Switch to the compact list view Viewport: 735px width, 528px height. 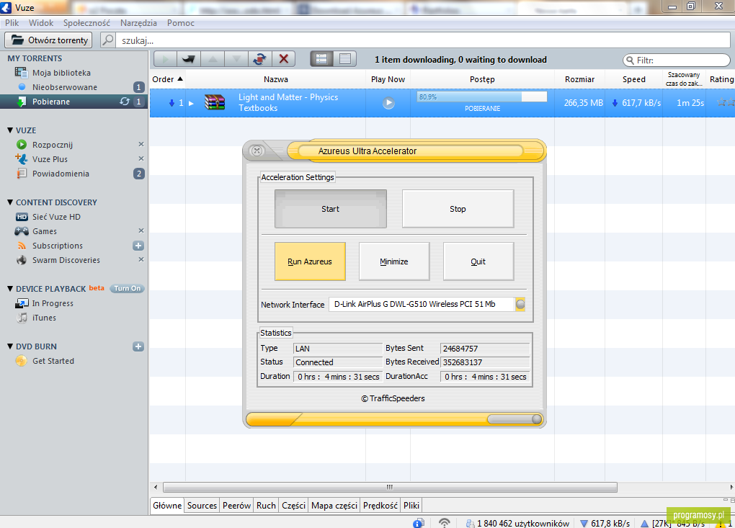tap(345, 59)
